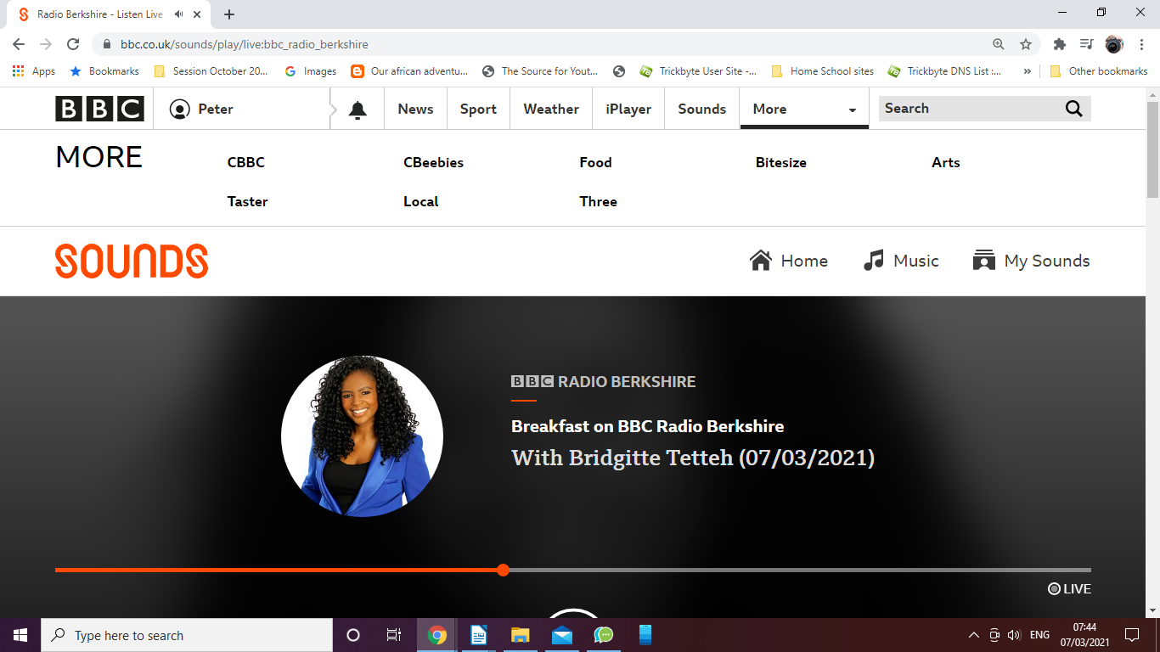Open Sounds in BBC navigation
This screenshot has height=652, width=1160.
click(x=702, y=109)
